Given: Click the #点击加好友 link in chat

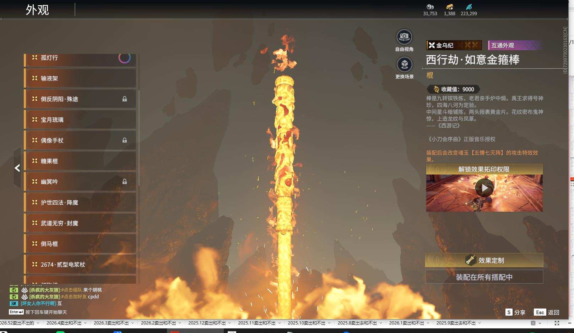Looking at the screenshot, I should point(74,297).
